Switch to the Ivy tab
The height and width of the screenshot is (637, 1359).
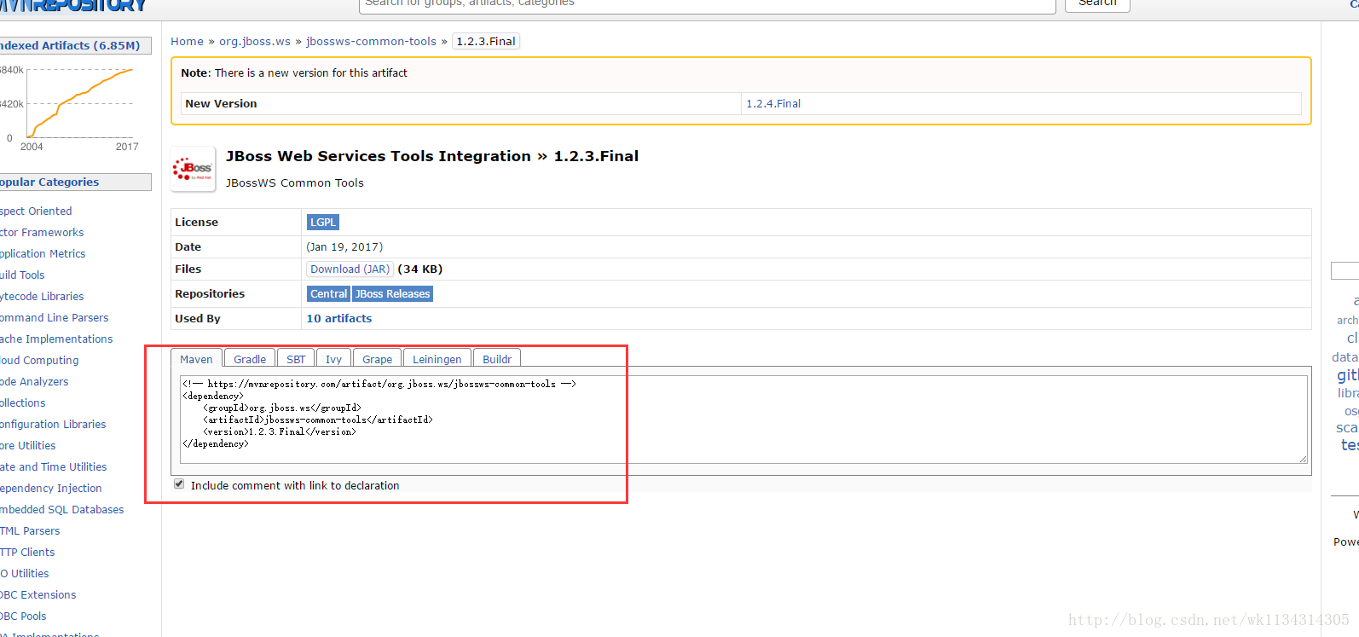[333, 359]
